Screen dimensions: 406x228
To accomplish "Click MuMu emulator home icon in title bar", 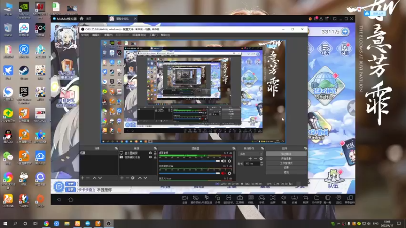I will pos(82,19).
